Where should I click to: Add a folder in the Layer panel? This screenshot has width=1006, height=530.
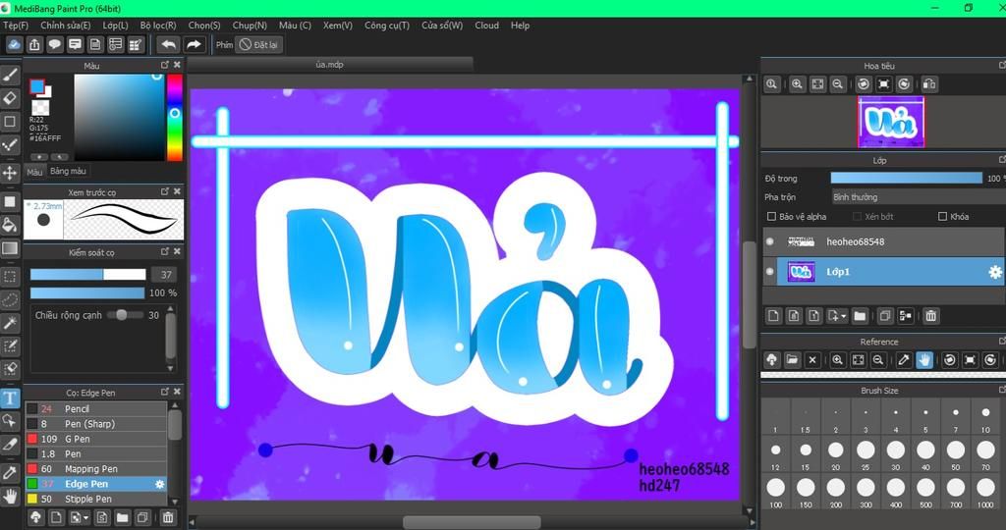860,315
